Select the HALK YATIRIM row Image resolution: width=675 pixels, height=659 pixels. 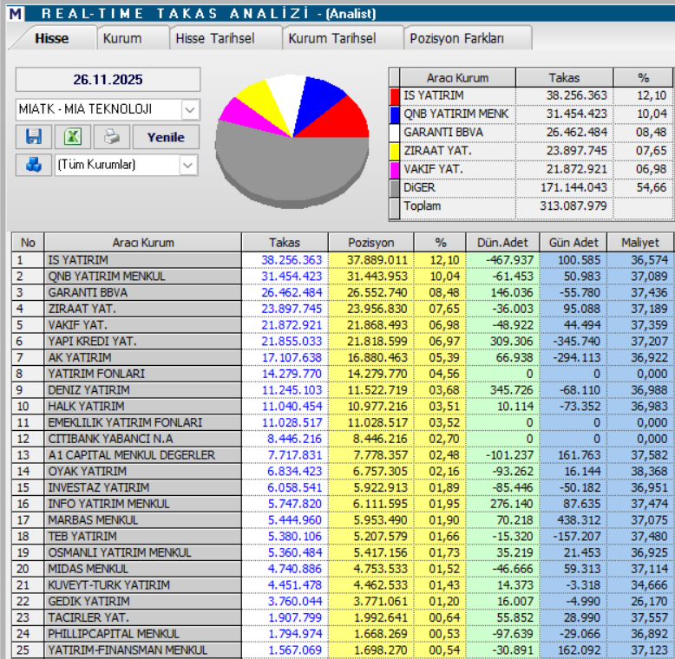(343, 407)
